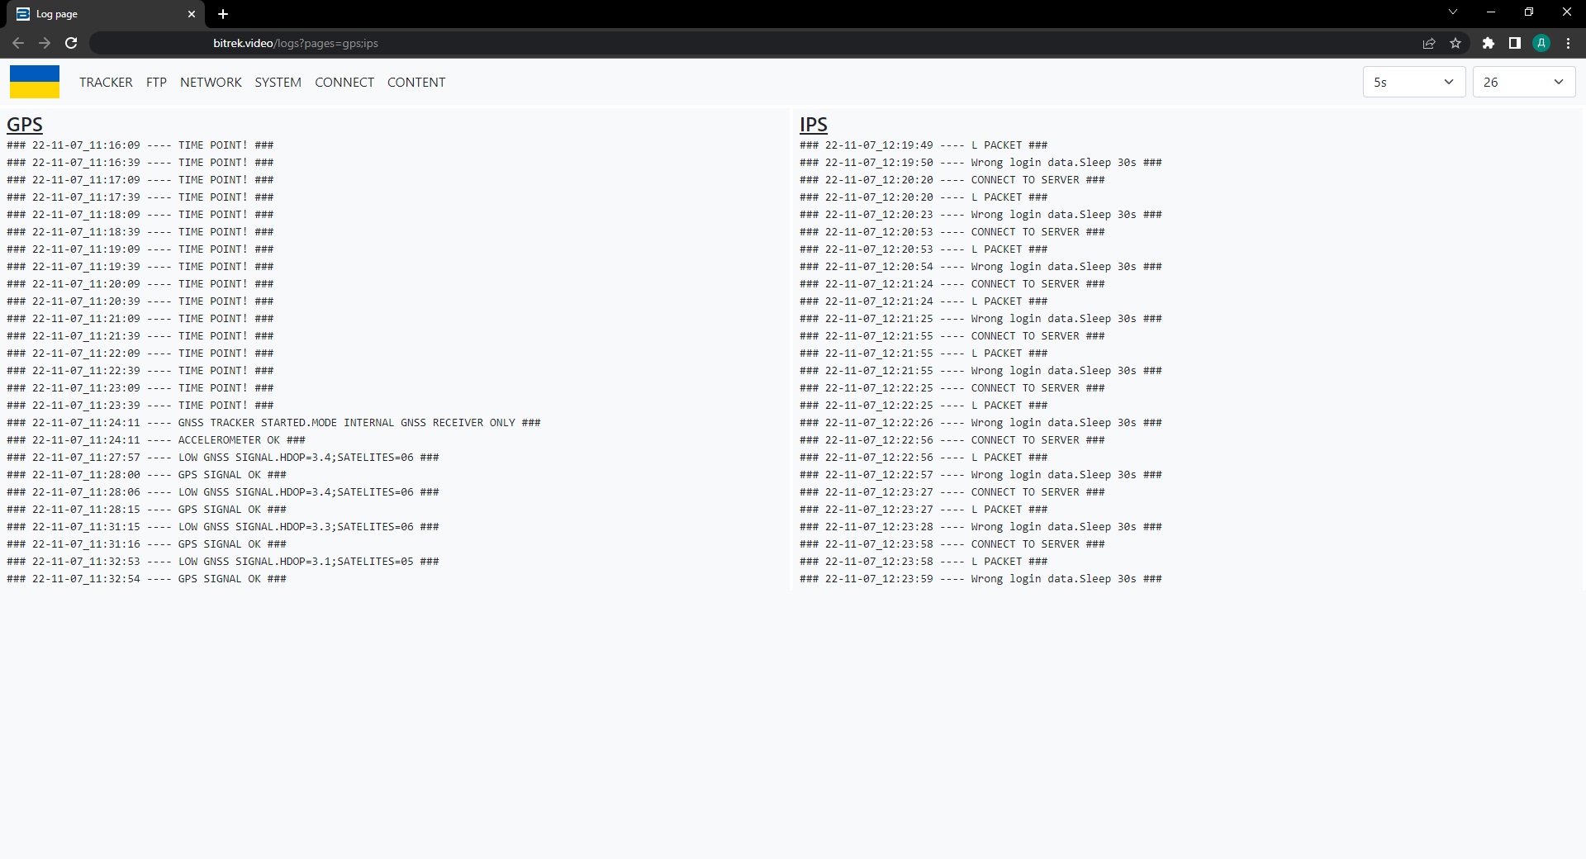Open the tab search chevron
Image resolution: width=1586 pixels, height=859 pixels.
[x=1453, y=12]
